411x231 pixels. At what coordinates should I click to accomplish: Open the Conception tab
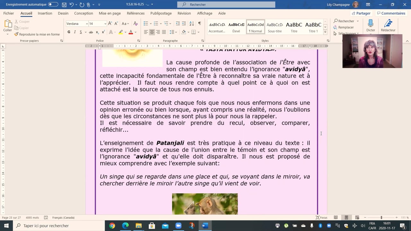[83, 13]
